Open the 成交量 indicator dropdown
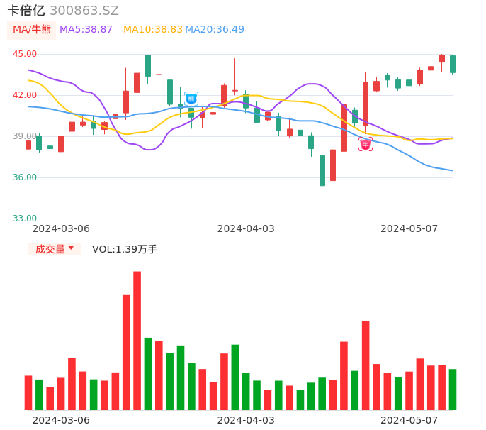 tap(55, 249)
